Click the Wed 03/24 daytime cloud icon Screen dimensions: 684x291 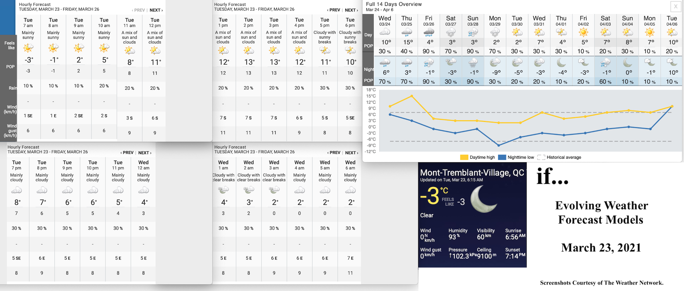pyautogui.click(x=385, y=32)
